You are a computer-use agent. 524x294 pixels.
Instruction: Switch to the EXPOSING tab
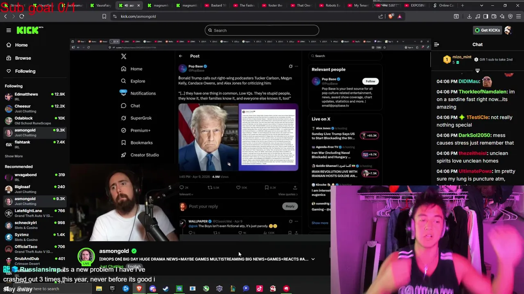tap(415, 5)
